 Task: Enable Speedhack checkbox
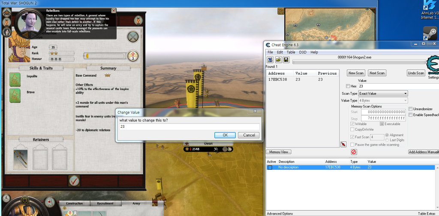[410, 115]
